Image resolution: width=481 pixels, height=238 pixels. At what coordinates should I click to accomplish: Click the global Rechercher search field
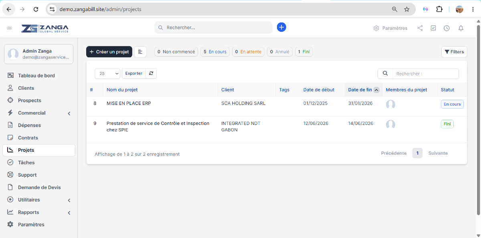click(x=213, y=28)
